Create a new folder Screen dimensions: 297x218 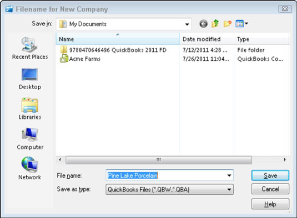227,24
